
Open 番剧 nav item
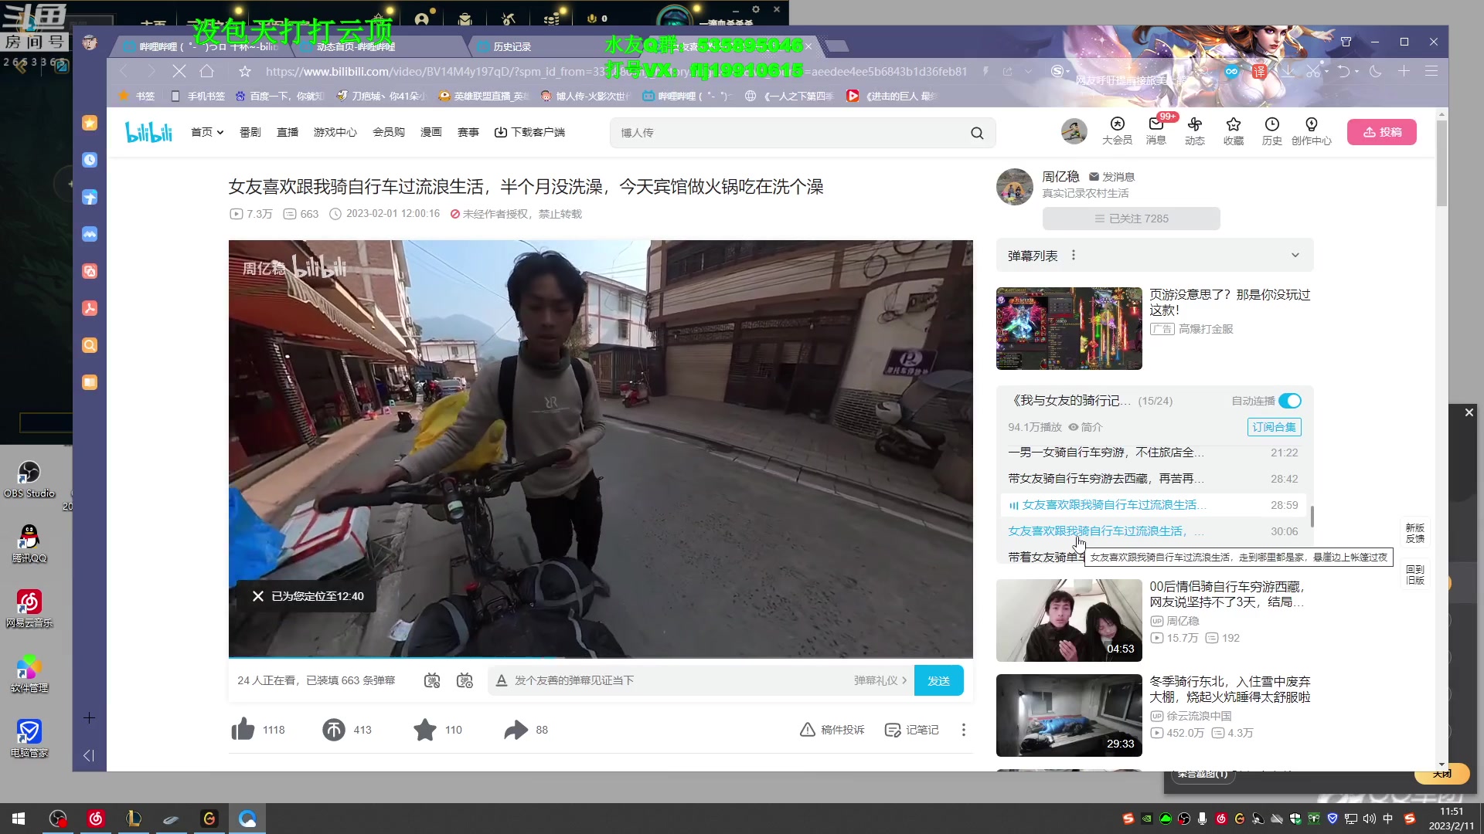250,133
